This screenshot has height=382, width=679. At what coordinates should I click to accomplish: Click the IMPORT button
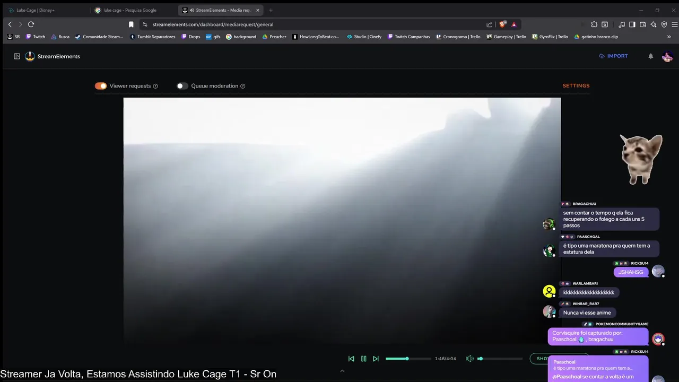613,56
